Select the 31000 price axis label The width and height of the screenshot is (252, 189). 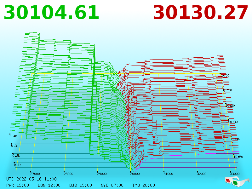pyautogui.click(x=168, y=174)
